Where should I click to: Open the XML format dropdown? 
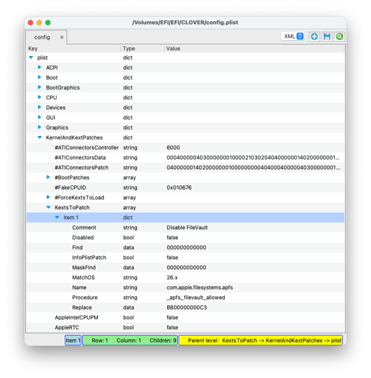coord(293,36)
